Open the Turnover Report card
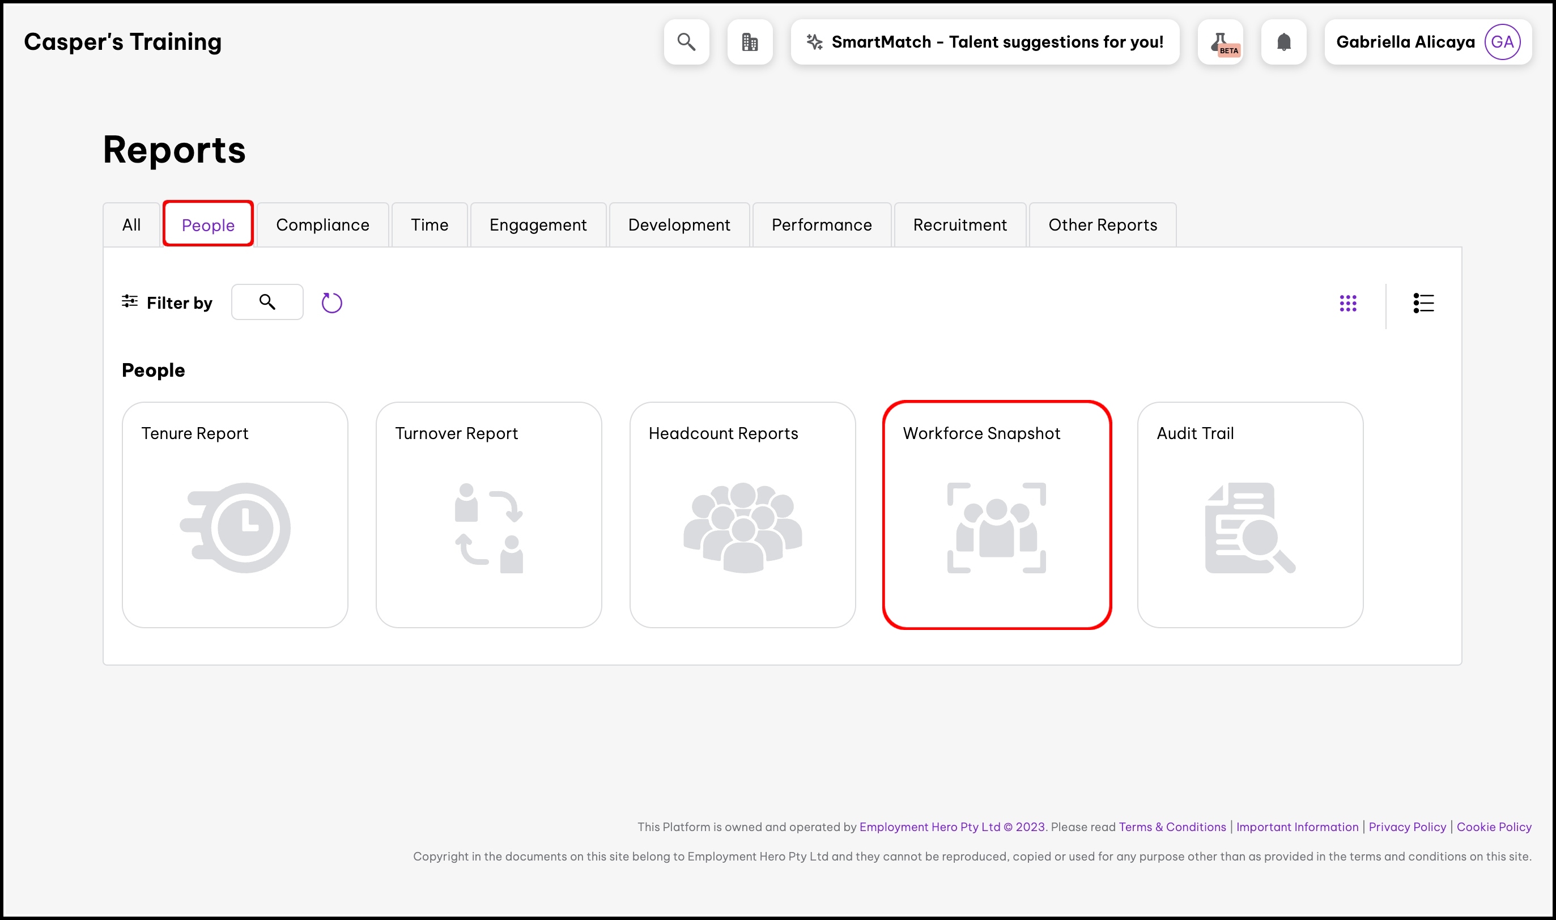1556x920 pixels. click(488, 514)
